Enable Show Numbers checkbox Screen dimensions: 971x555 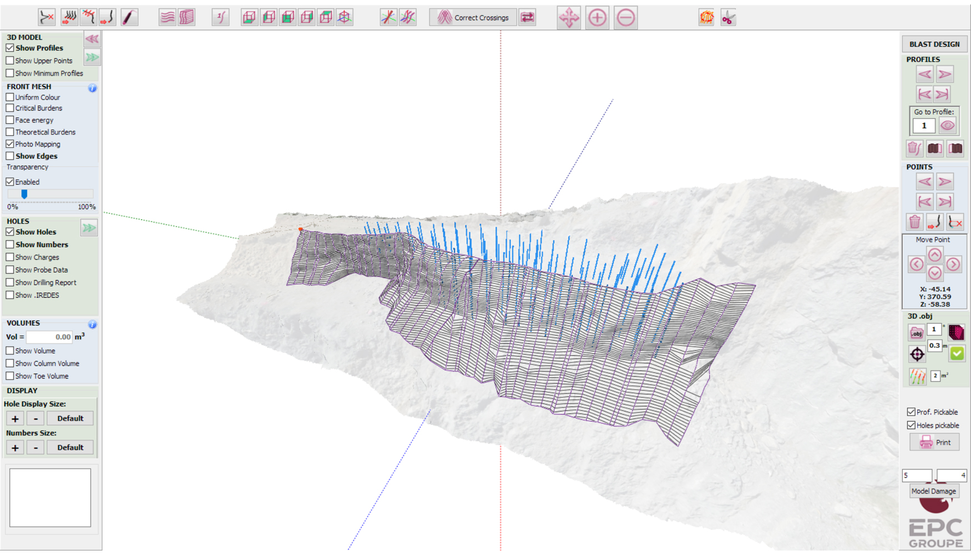tap(10, 244)
